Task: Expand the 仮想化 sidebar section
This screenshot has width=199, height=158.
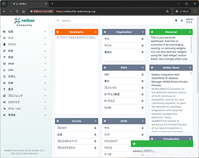Action: [25, 76]
